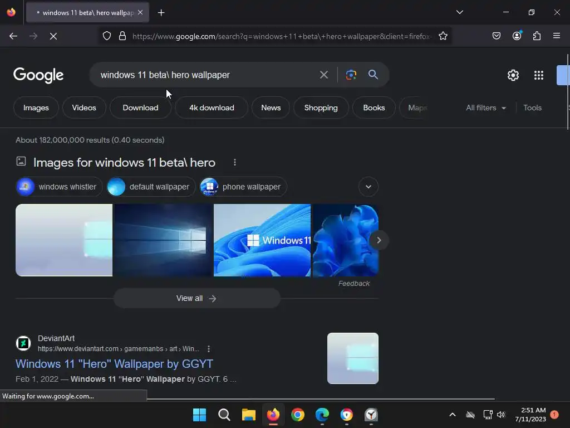Select the default wallpaper suggestion chip
The height and width of the screenshot is (428, 570).
[151, 187]
